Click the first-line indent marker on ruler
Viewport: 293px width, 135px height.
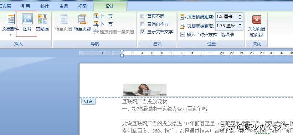(x=122, y=51)
